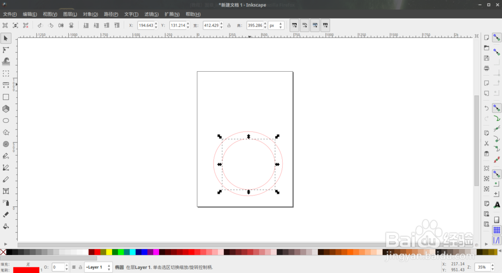Toggle snap to grids
Image resolution: width=502 pixels, height=273 pixels.
tap(496, 230)
